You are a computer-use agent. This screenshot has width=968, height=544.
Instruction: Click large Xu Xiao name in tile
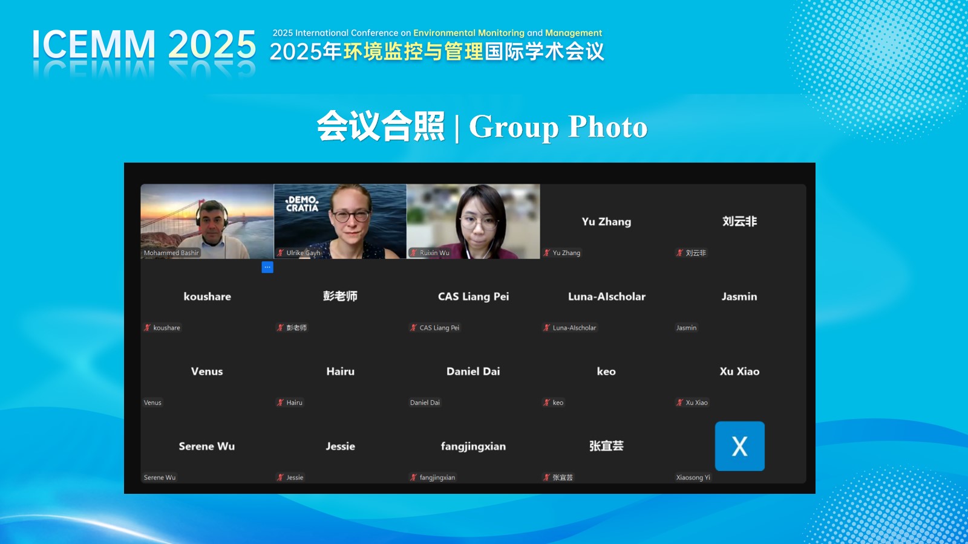(739, 371)
